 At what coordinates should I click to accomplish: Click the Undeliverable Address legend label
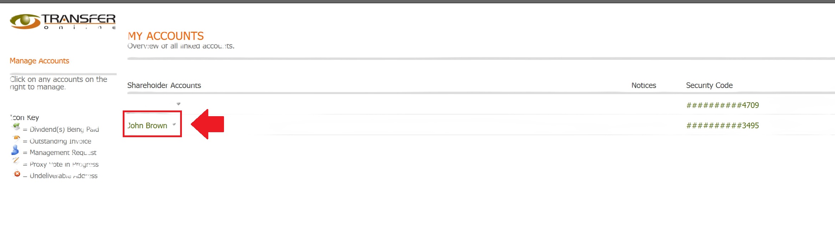click(x=63, y=176)
